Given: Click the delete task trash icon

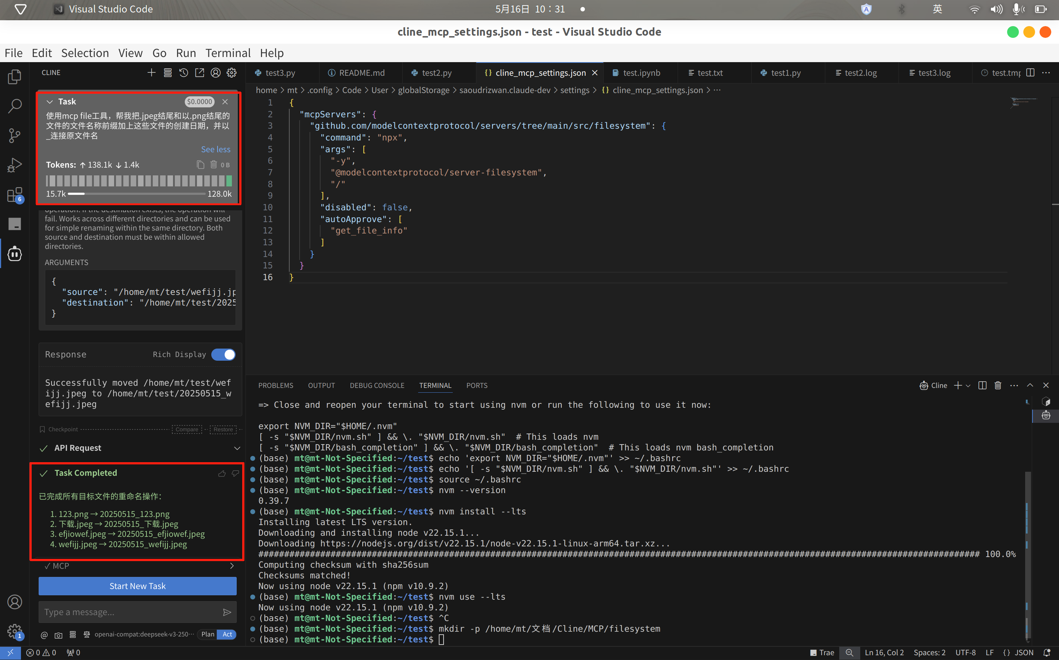Looking at the screenshot, I should [x=213, y=165].
